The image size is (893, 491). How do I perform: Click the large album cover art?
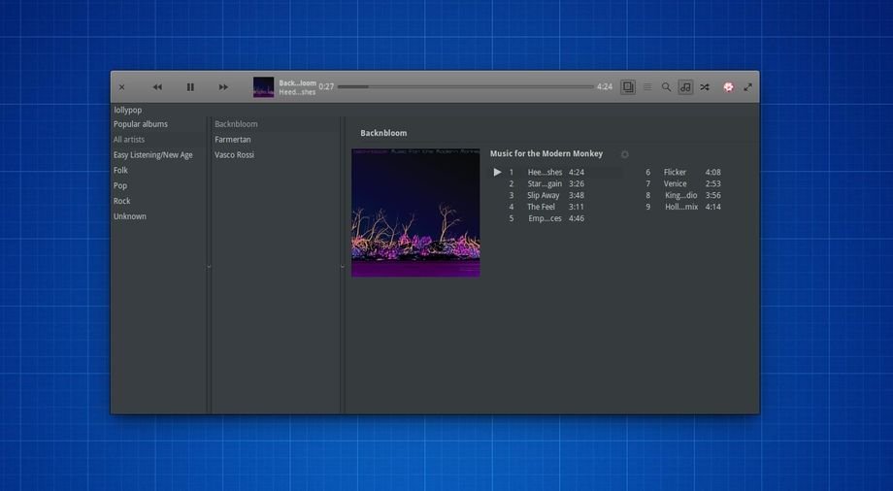(415, 213)
